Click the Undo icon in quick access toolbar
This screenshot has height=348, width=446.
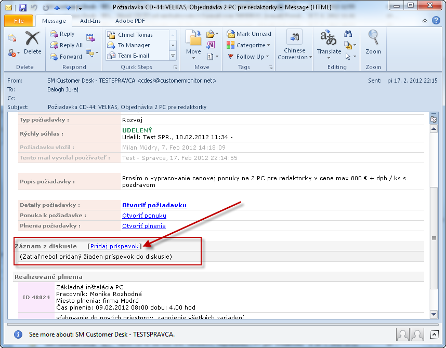click(34, 7)
